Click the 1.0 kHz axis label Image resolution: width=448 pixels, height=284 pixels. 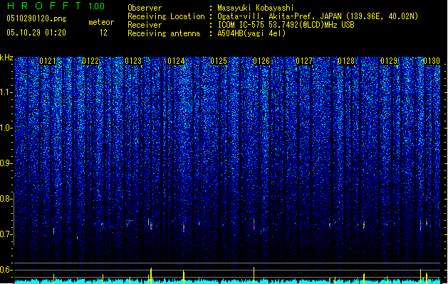tap(6, 128)
